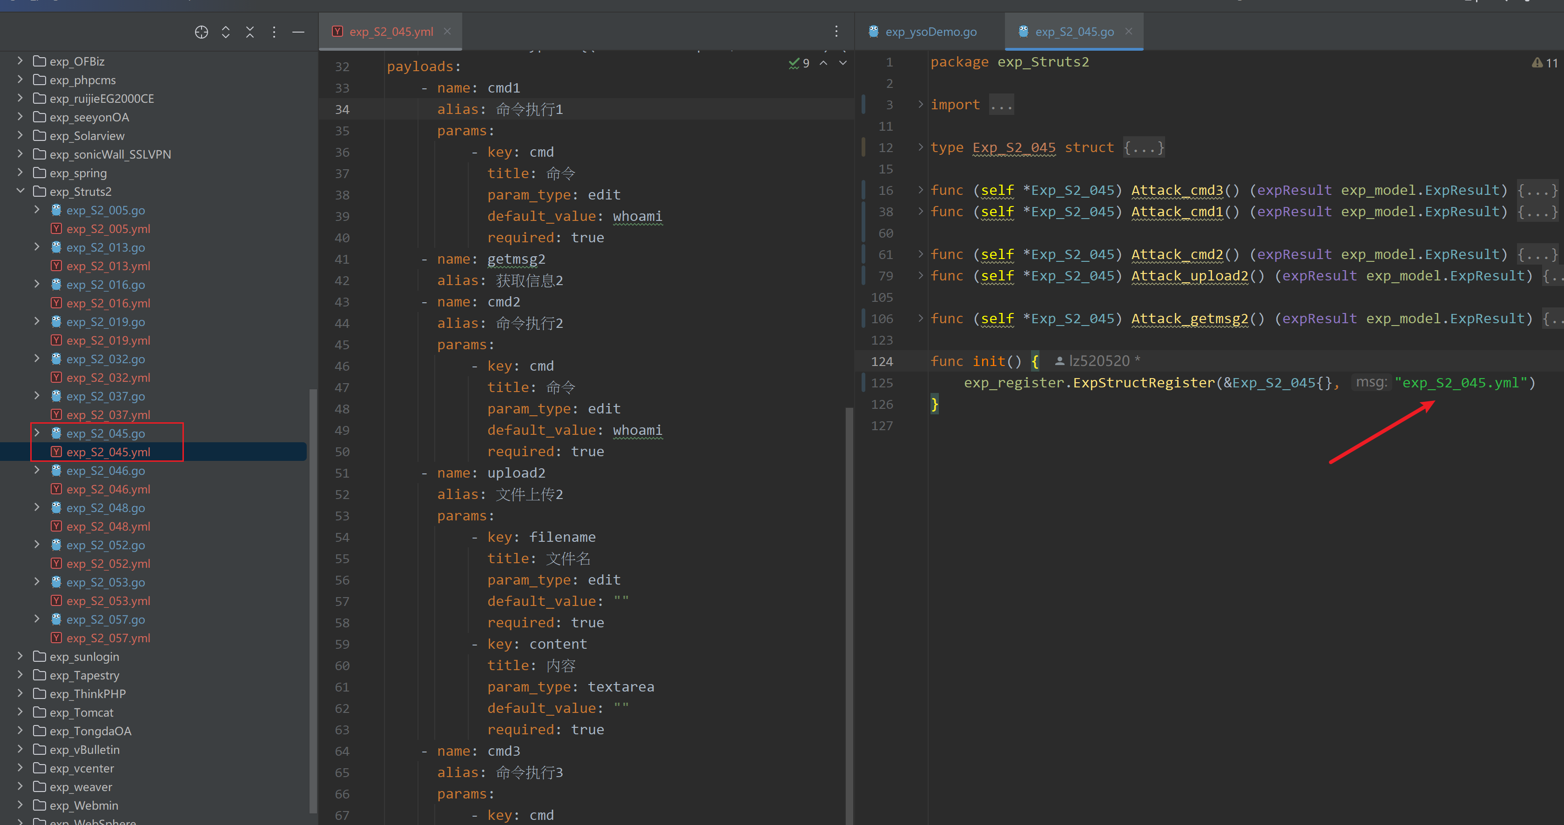This screenshot has width=1564, height=825.
Task: Close the exp_S2_045.yml editor tab
Action: (x=447, y=32)
